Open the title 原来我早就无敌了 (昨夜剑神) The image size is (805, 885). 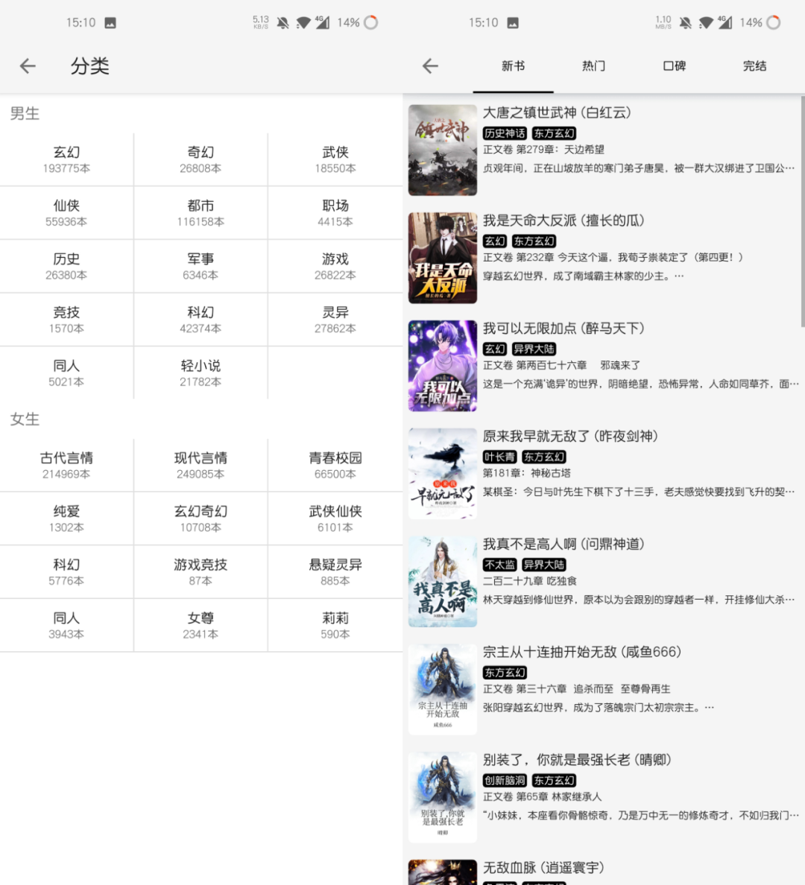(570, 436)
